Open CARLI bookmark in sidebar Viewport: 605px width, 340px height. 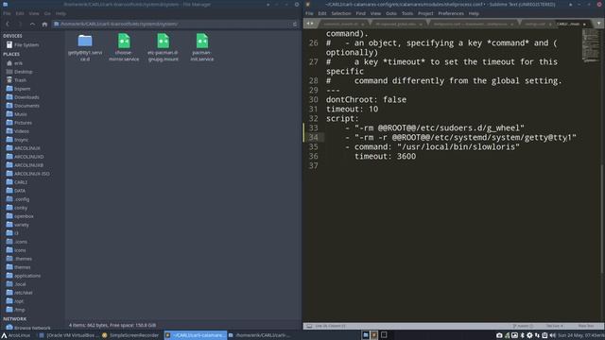pos(17,182)
